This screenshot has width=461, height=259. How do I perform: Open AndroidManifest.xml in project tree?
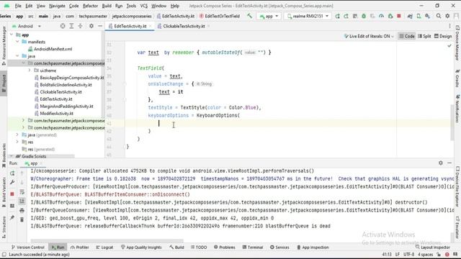pyautogui.click(x=53, y=49)
